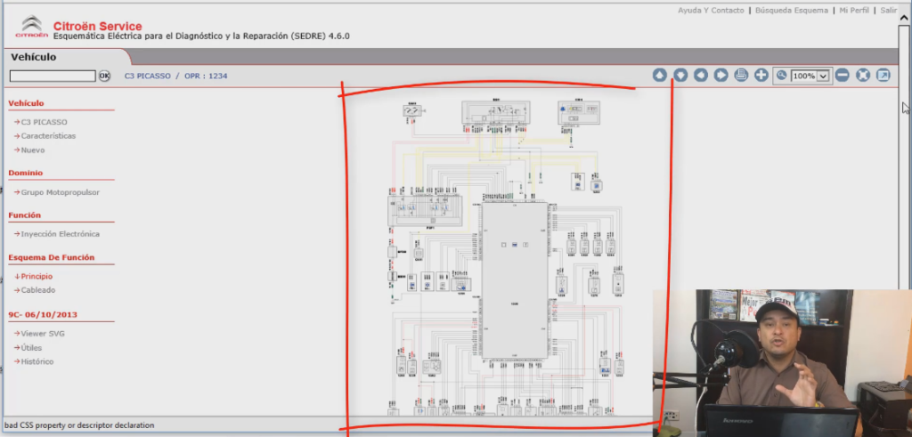
Task: Pan the schematic right with the right arrow
Action: (721, 75)
